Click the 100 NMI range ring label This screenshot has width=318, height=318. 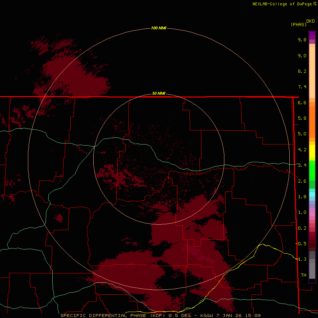click(159, 28)
